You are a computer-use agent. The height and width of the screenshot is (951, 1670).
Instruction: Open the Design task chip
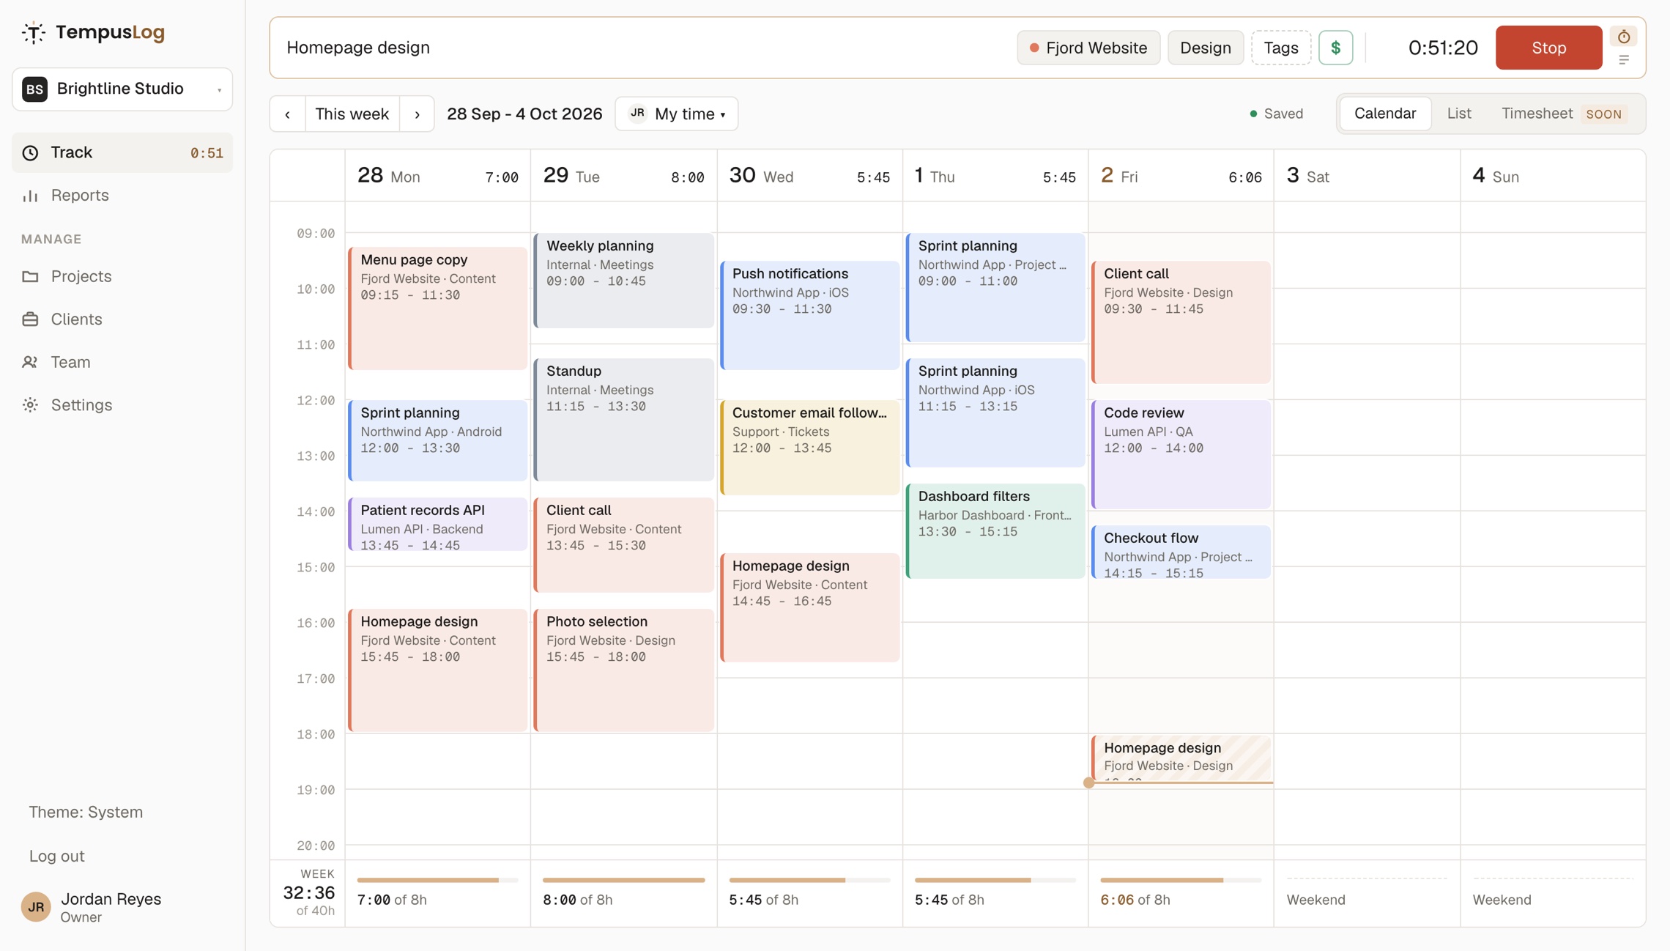1206,48
